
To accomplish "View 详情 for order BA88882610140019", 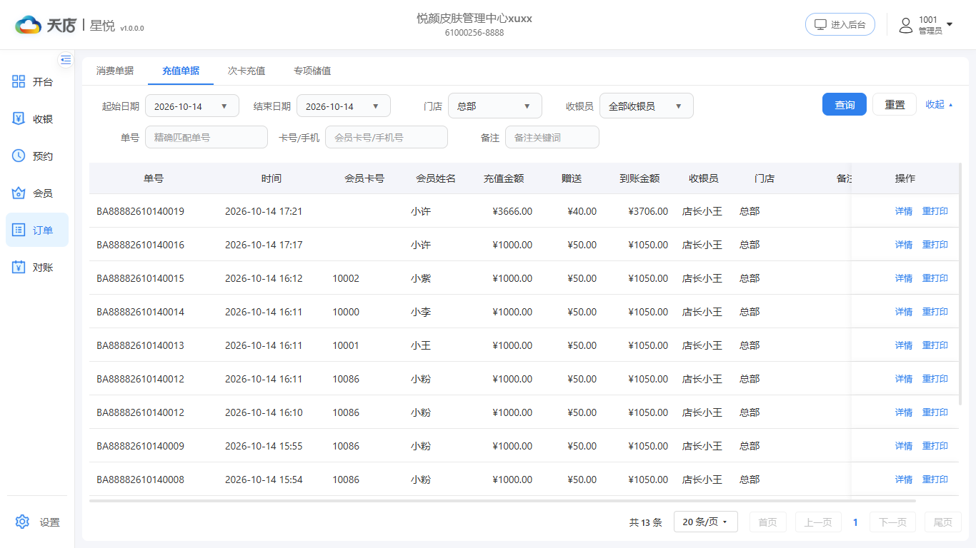I will click(904, 211).
